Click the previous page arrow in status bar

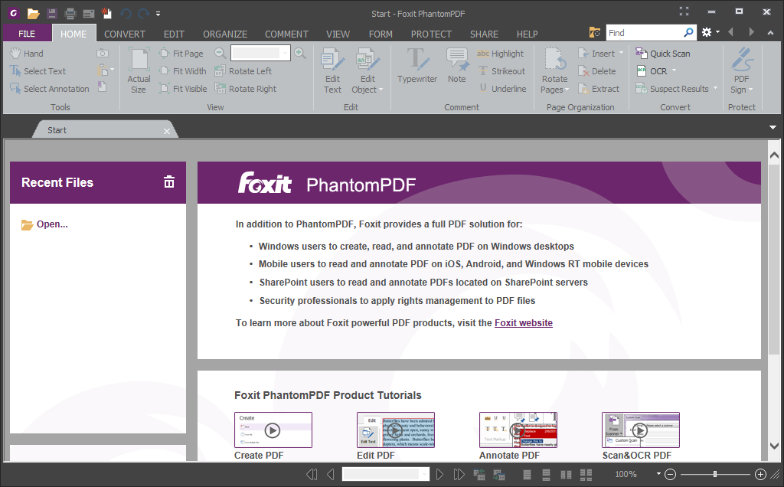(x=331, y=474)
